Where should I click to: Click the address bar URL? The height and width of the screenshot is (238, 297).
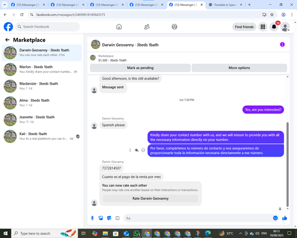(x=71, y=15)
